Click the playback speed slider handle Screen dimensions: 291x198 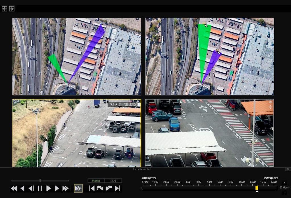pos(40,180)
